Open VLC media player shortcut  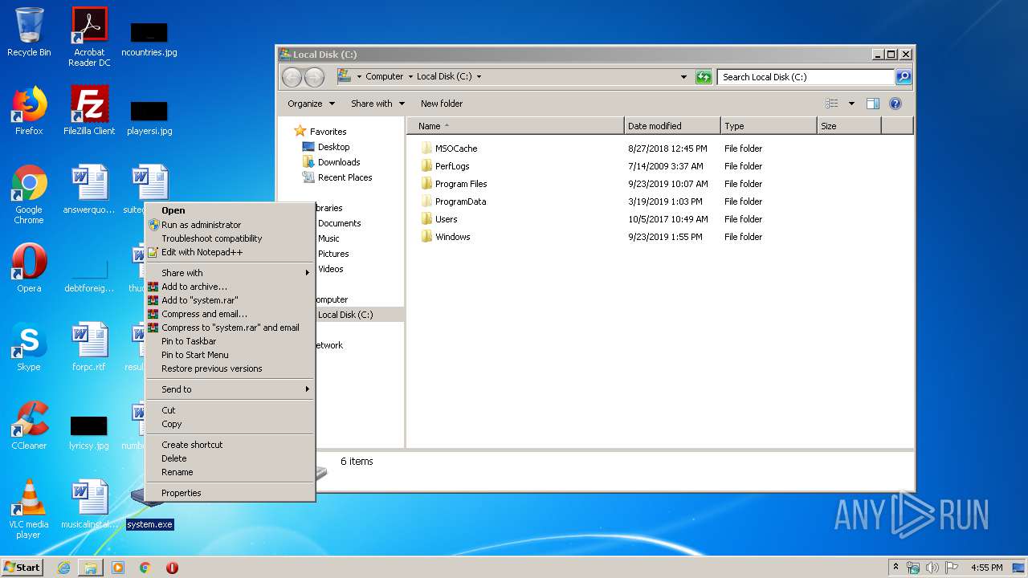tap(29, 509)
